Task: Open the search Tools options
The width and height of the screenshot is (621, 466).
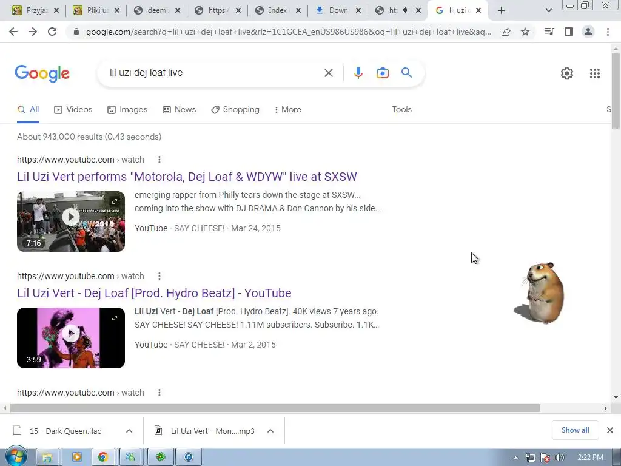Action: pyautogui.click(x=401, y=110)
